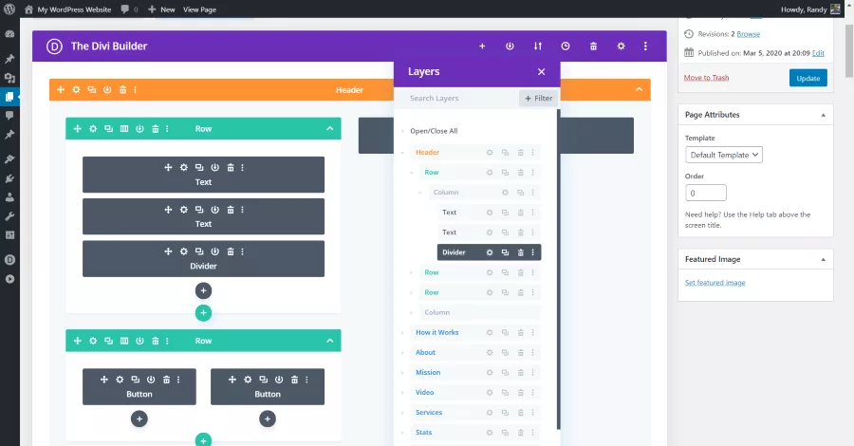Add module below left Button
Screen dimensions: 854x446
pyautogui.click(x=139, y=418)
